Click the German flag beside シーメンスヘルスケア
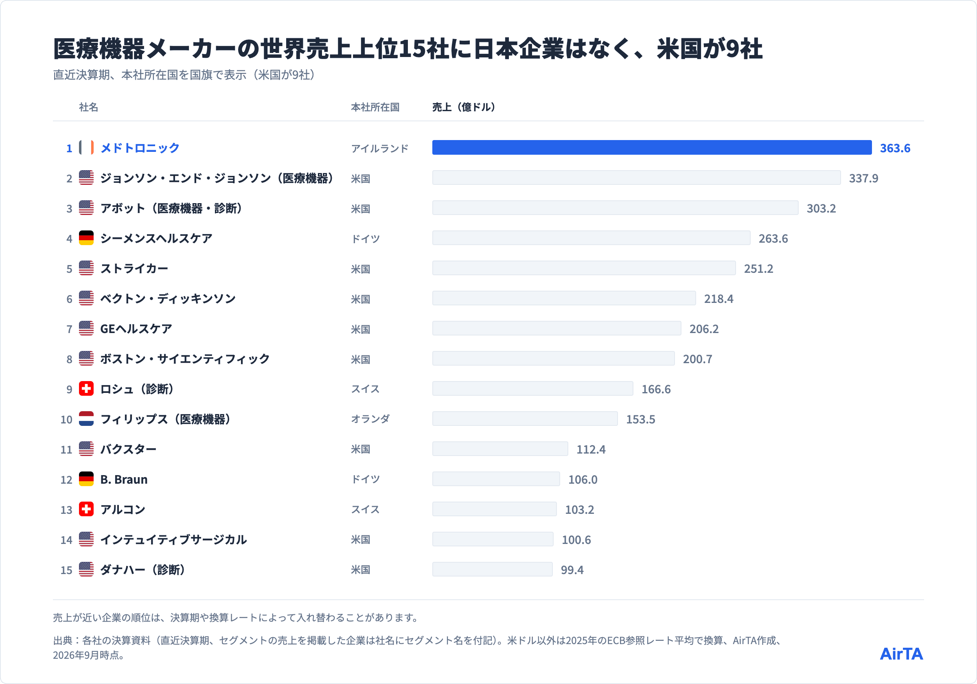The height and width of the screenshot is (684, 977). [x=86, y=238]
